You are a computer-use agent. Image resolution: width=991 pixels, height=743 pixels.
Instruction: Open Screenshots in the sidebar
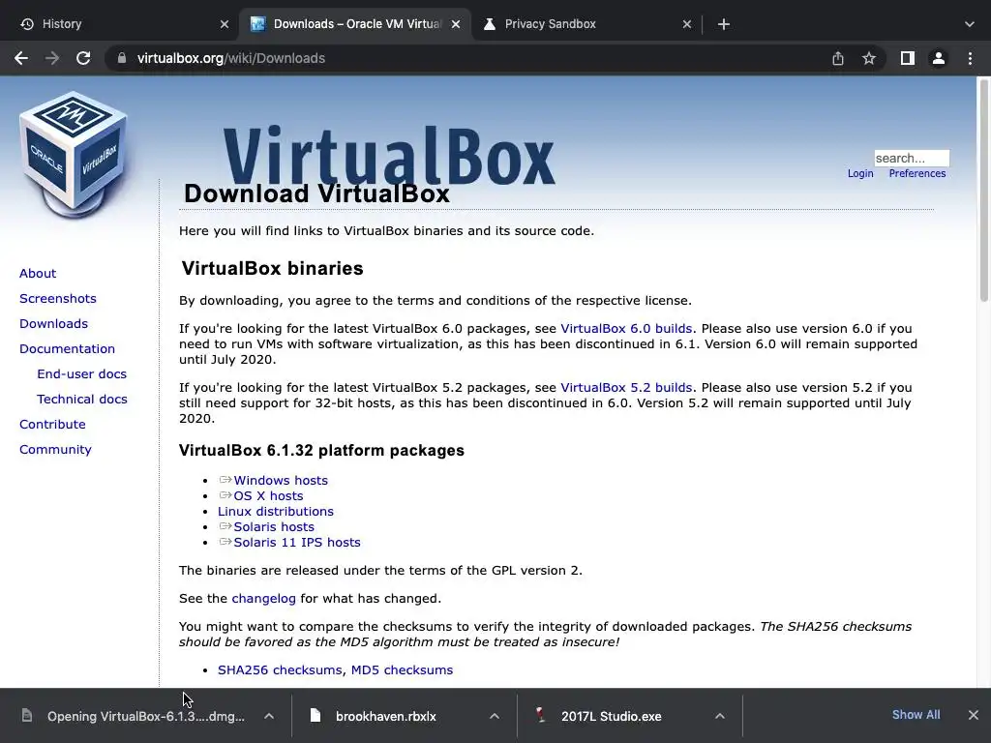tap(57, 299)
